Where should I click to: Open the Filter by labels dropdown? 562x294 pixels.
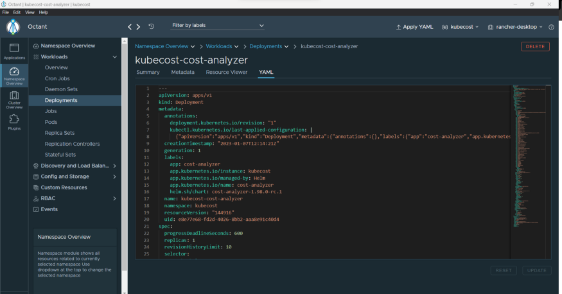218,26
